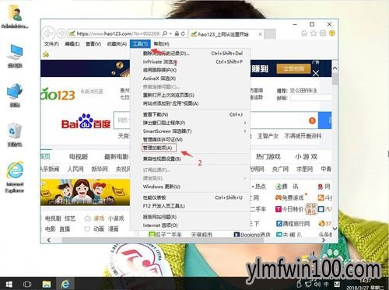This screenshot has width=389, height=290.
Task: Open the 最新电影 category tab
Action: [117, 156]
